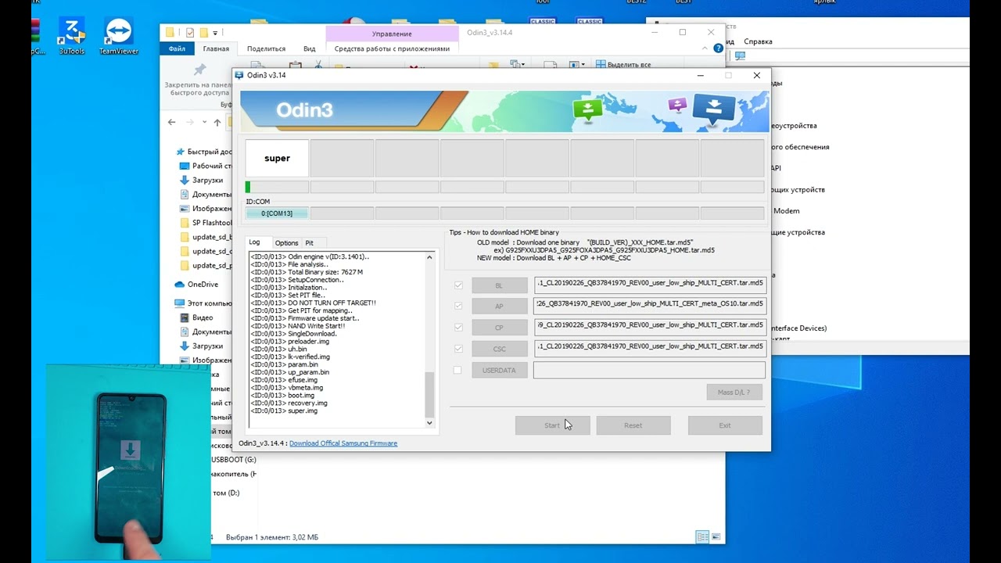Click the Explorer up-one-level arrow

click(x=217, y=123)
